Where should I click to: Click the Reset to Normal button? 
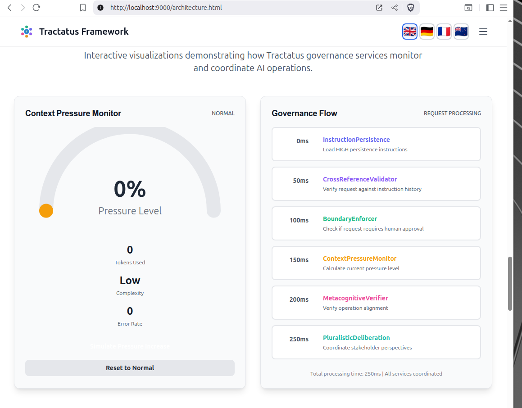pos(130,368)
